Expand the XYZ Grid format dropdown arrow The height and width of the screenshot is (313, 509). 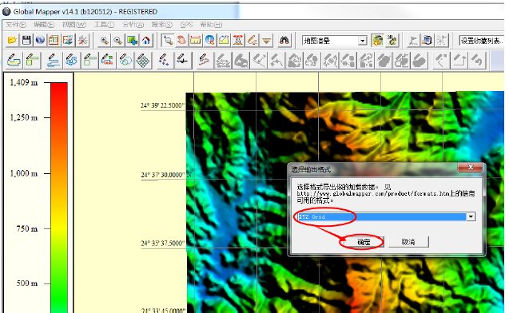[x=471, y=216]
